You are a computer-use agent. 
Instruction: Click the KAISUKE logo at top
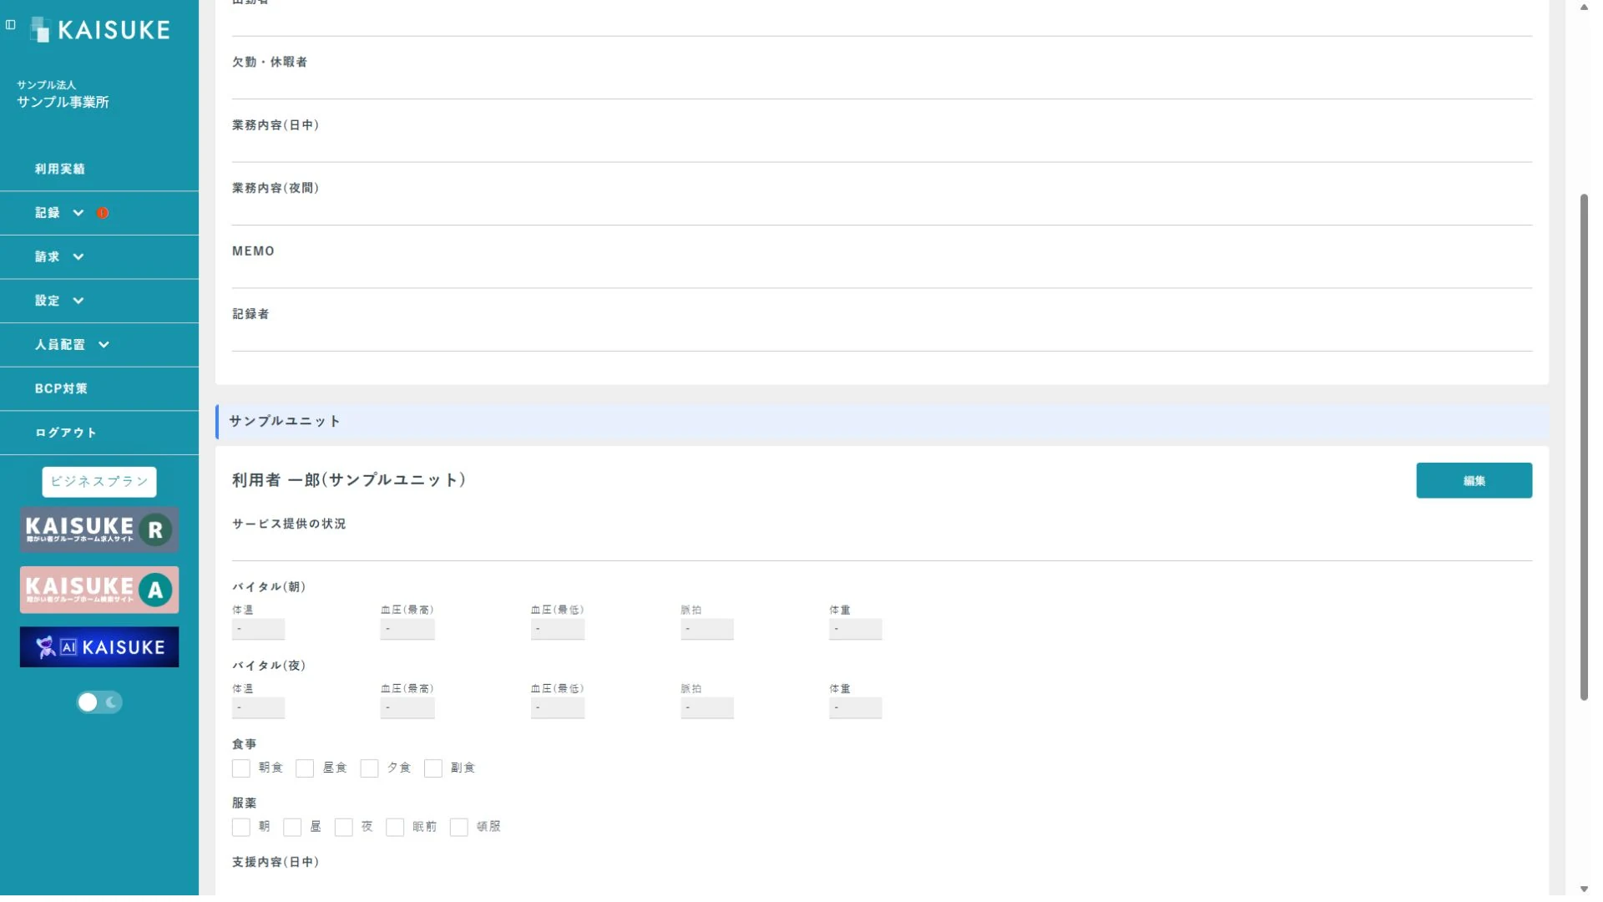click(x=100, y=30)
